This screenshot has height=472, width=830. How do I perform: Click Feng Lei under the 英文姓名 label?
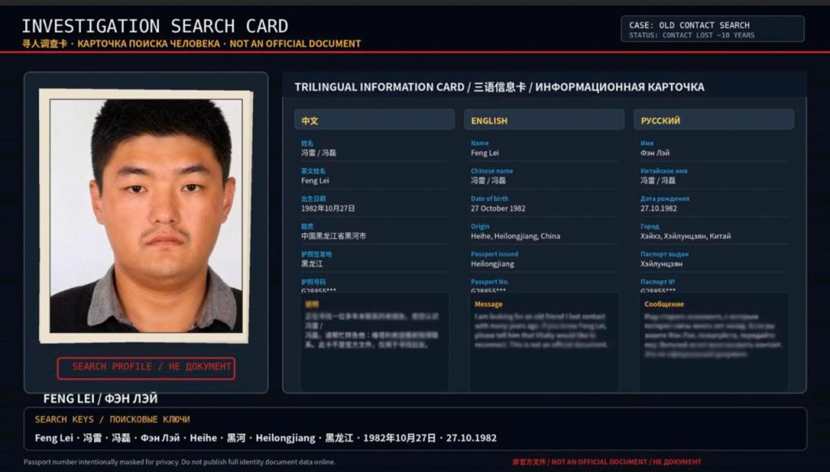coord(315,181)
